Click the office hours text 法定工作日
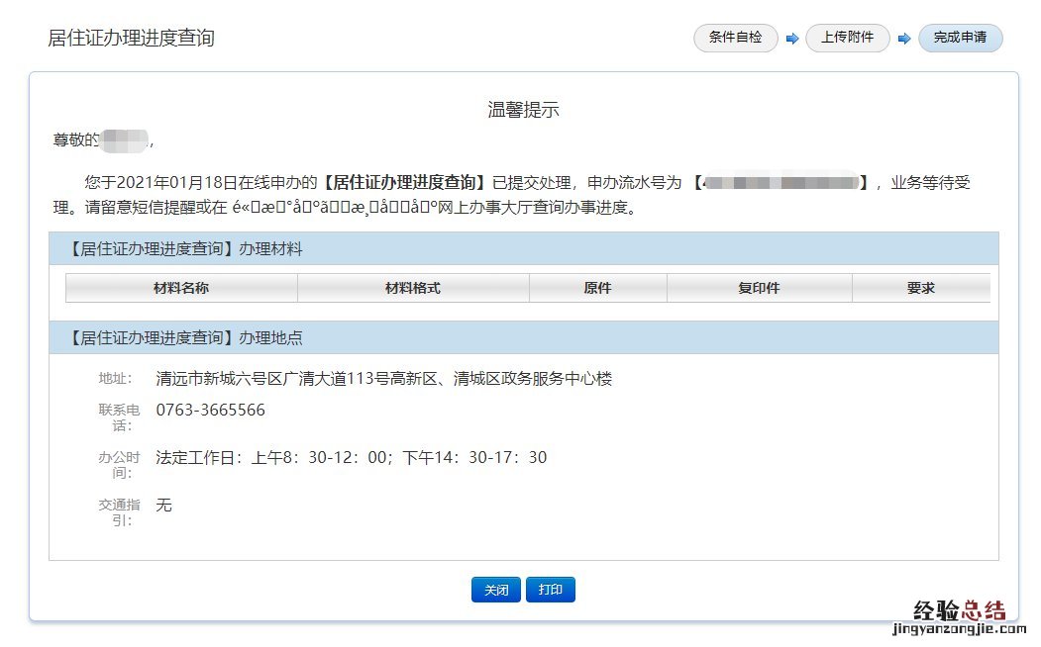This screenshot has width=1041, height=647. click(x=352, y=457)
